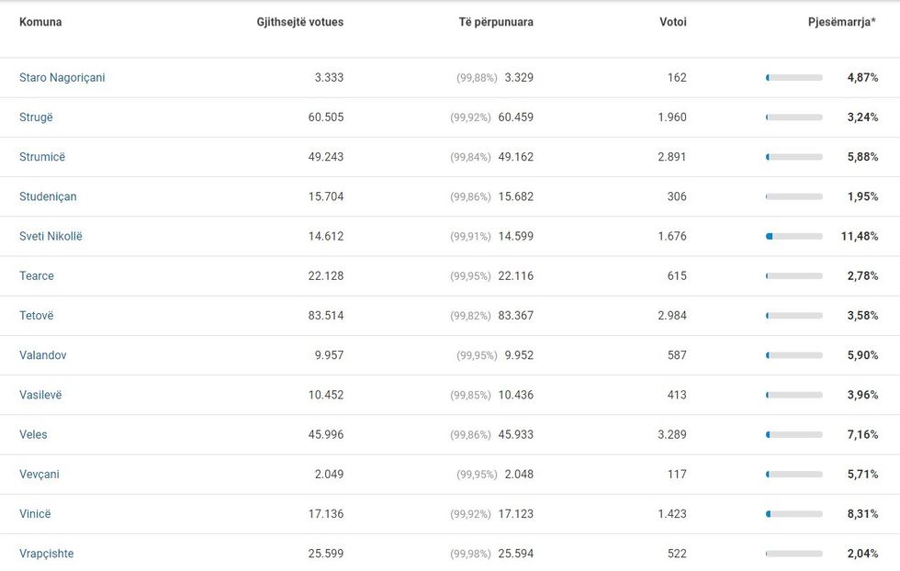Screen dimensions: 900x571
Task: Select the Studeniçan municipality link
Action: [48, 196]
